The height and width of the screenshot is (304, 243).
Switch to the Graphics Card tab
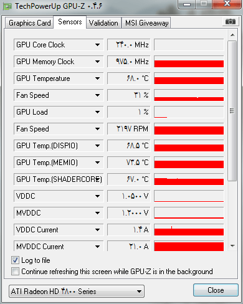pos(29,23)
